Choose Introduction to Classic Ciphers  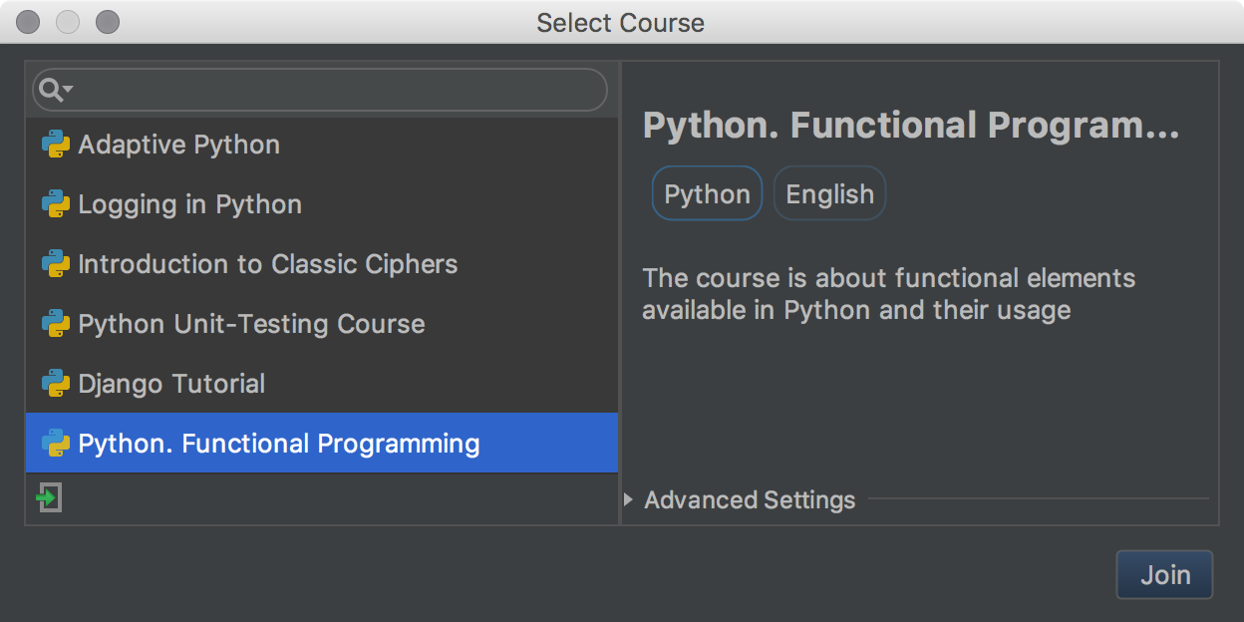pyautogui.click(x=321, y=264)
